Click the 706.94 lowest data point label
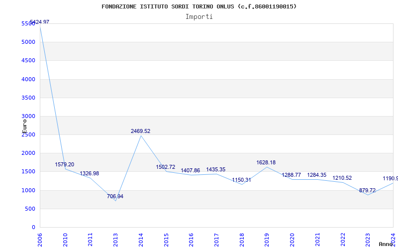 [115, 197]
